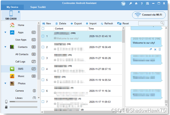Copy the 'Welcome to our city!' message
Viewport: 170px width, 115px height.
coord(160,49)
